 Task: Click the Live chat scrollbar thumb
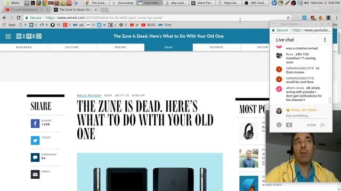(330, 100)
